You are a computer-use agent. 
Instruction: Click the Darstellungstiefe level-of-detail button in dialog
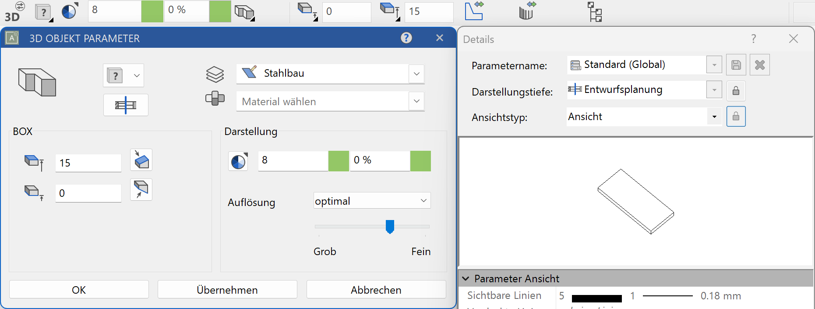click(126, 105)
